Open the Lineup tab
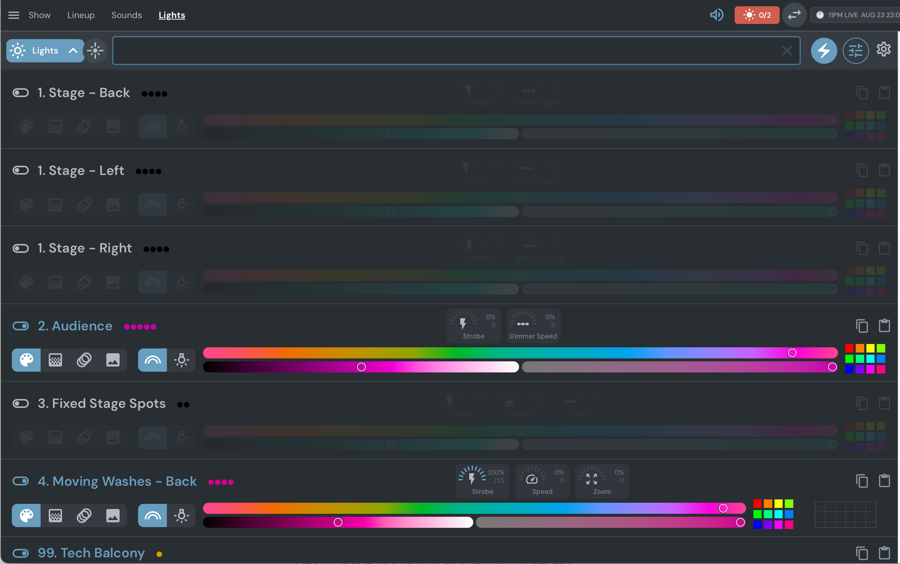This screenshot has width=900, height=564. pos(80,15)
